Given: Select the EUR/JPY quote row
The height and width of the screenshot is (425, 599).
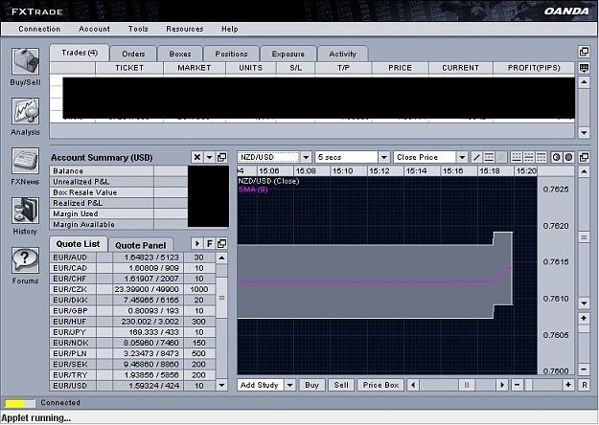Looking at the screenshot, I should point(132,332).
